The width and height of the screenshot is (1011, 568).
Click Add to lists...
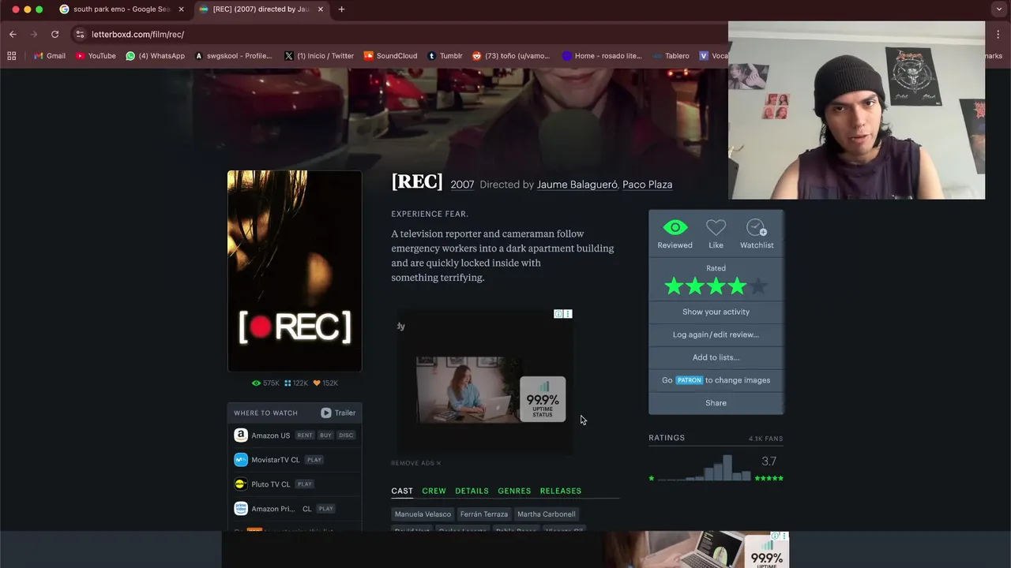click(716, 357)
